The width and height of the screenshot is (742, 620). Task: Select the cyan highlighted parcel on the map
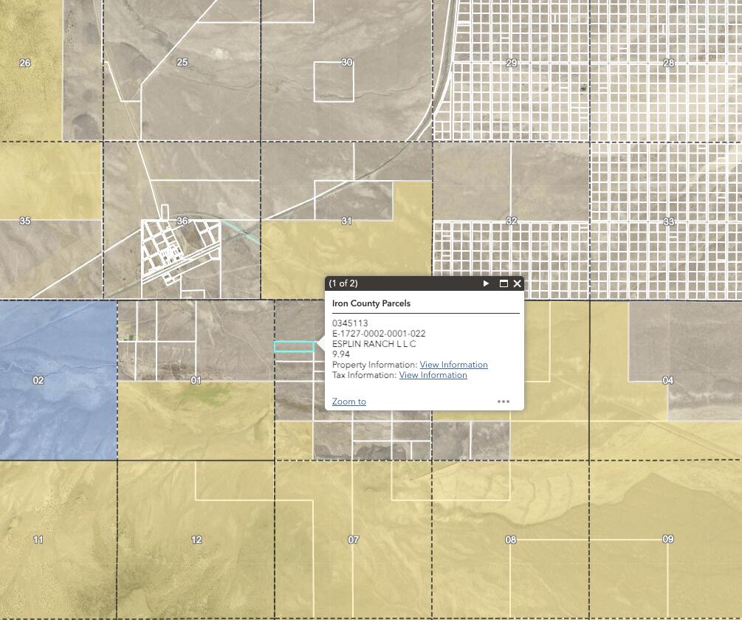click(294, 347)
